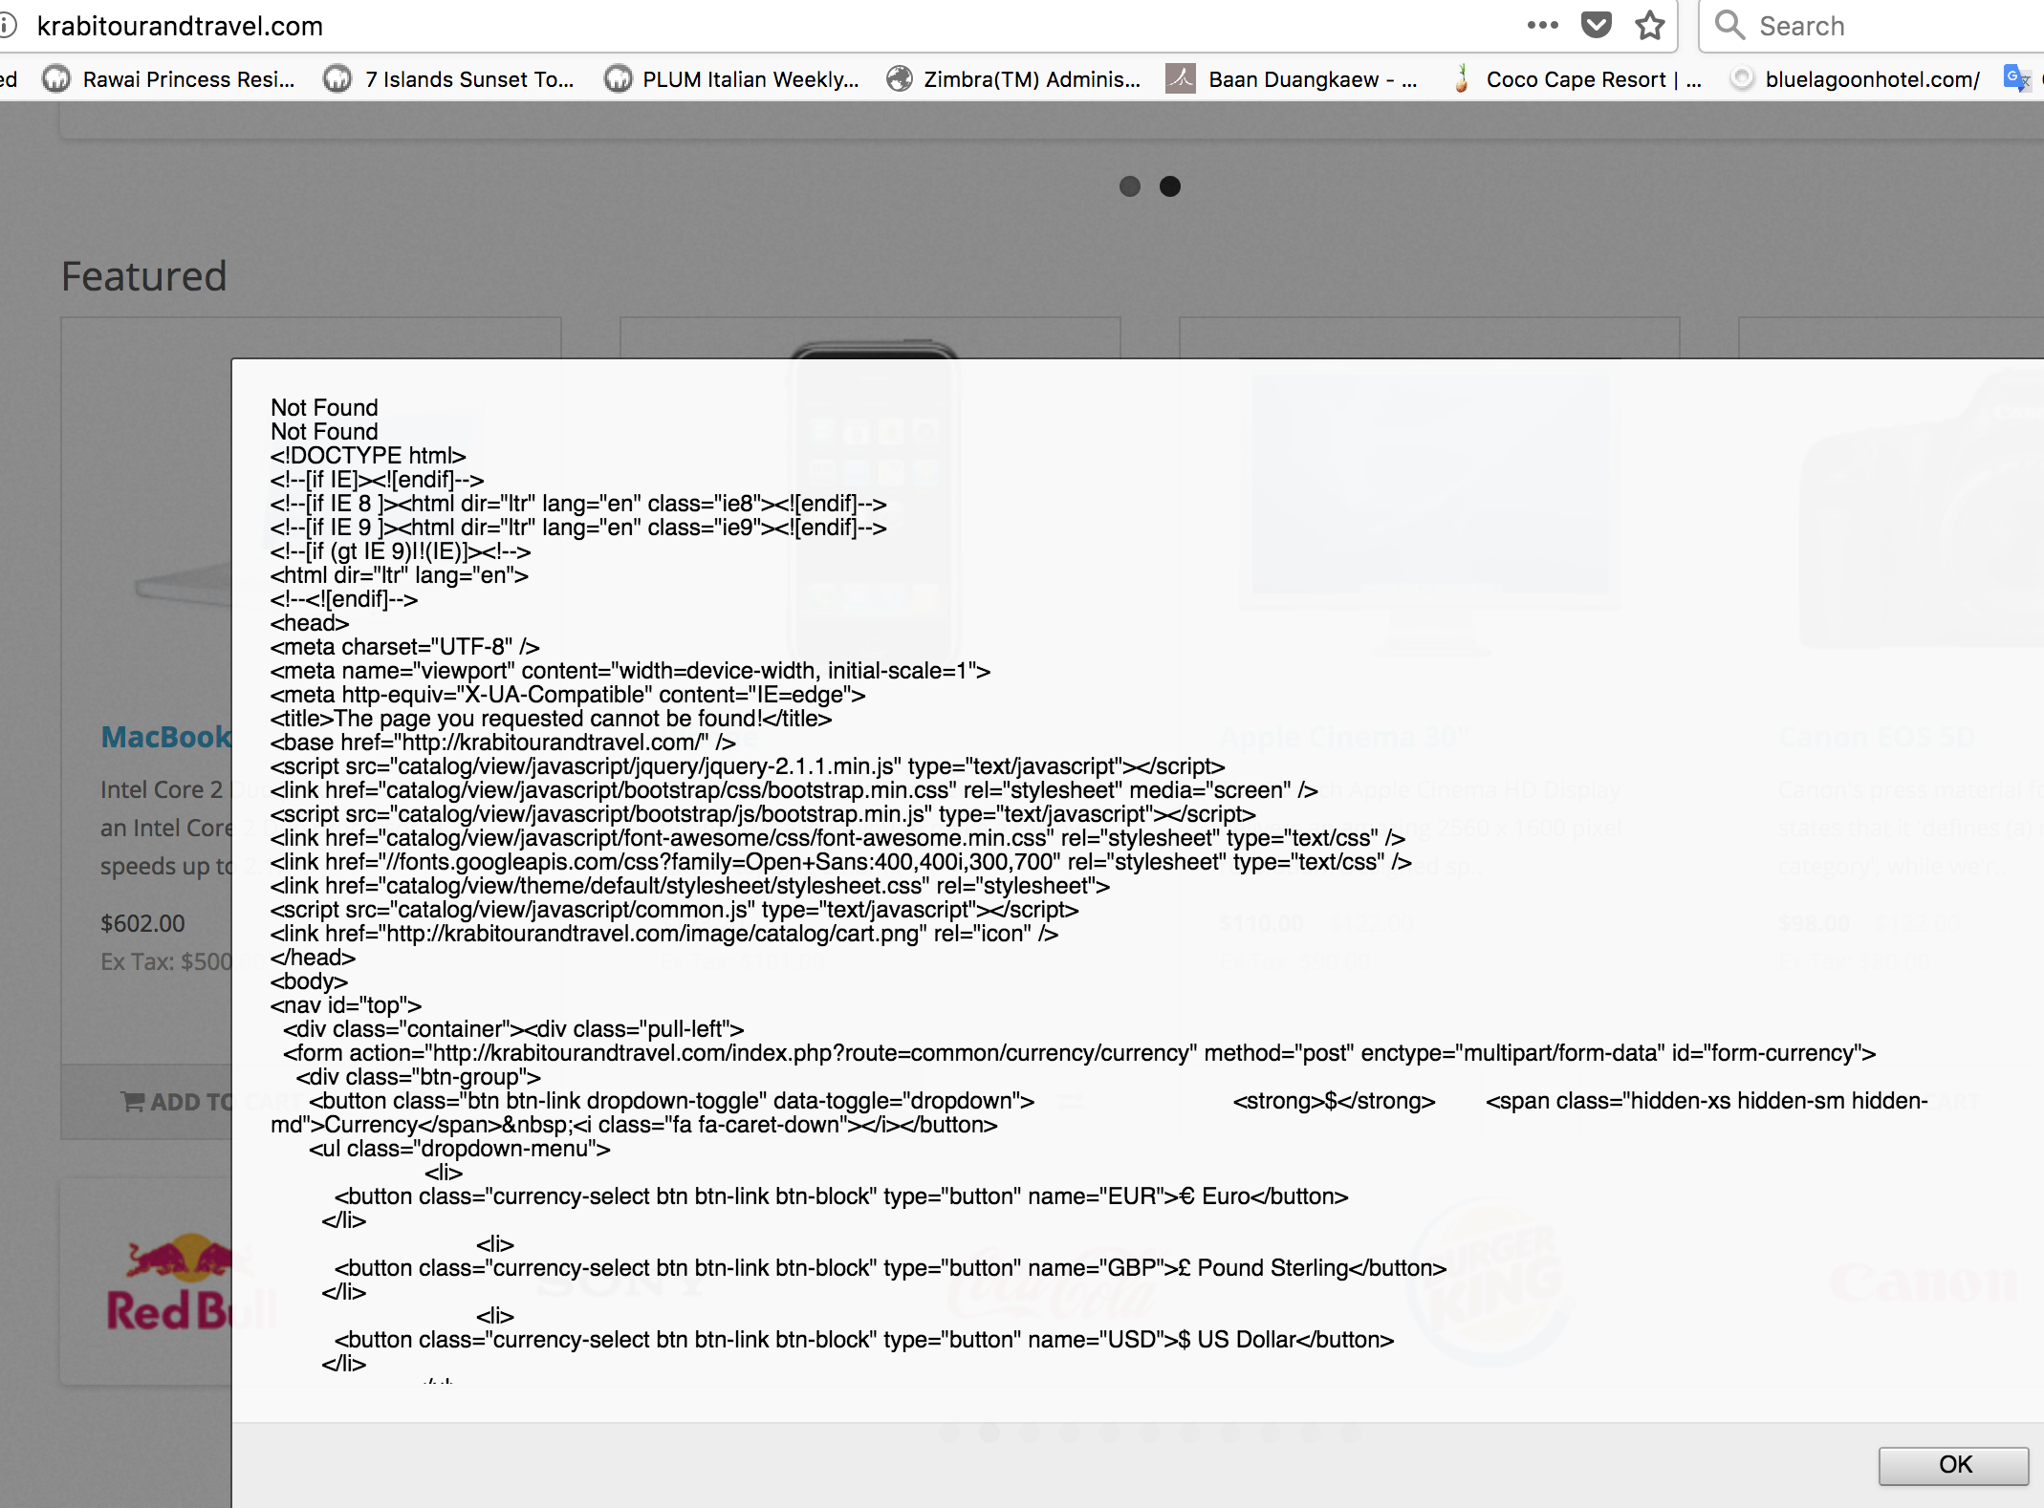Click the bluelagoonhotel bookmark favicon
Image resolution: width=2044 pixels, height=1508 pixels.
click(x=1742, y=78)
